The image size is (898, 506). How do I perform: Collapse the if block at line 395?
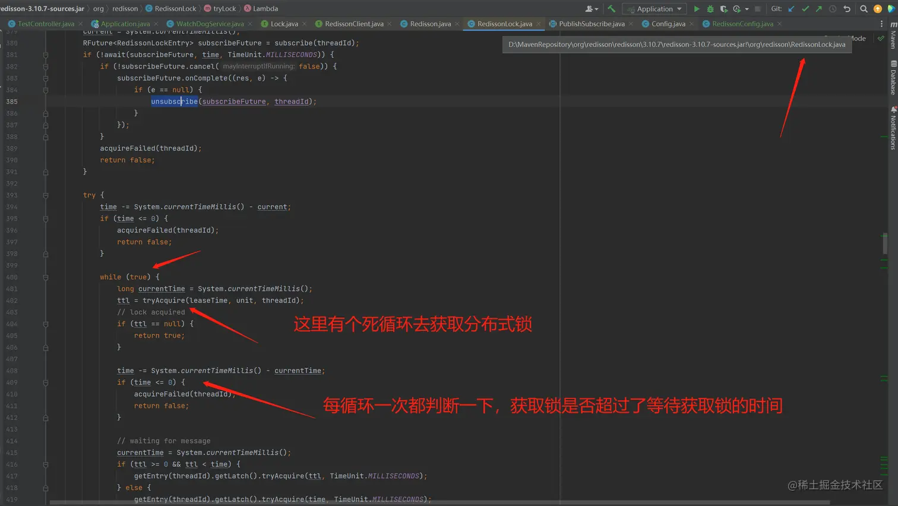click(x=46, y=219)
